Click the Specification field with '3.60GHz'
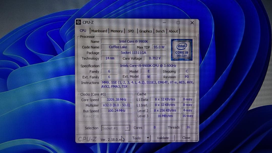The height and width of the screenshot is (153, 272). 148,66
